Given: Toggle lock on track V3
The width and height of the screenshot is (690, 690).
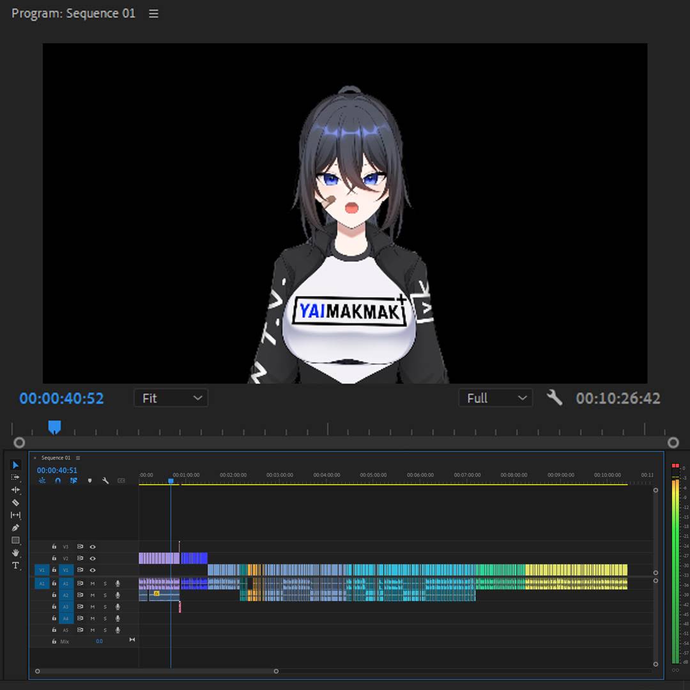Looking at the screenshot, I should point(54,547).
